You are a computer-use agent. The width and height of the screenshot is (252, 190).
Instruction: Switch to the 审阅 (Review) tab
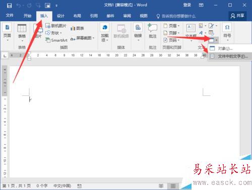[x=127, y=16]
